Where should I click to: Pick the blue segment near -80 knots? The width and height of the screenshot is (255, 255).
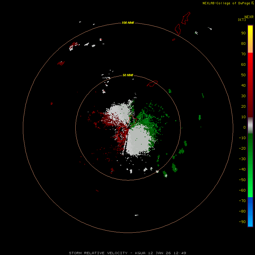(250, 211)
